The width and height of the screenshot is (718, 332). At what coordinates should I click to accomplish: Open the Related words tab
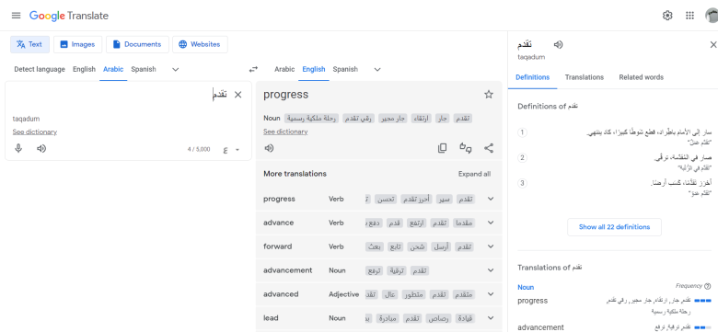pos(641,77)
